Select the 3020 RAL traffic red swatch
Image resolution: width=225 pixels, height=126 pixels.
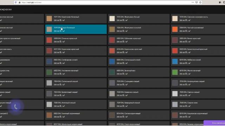pos(175,51)
